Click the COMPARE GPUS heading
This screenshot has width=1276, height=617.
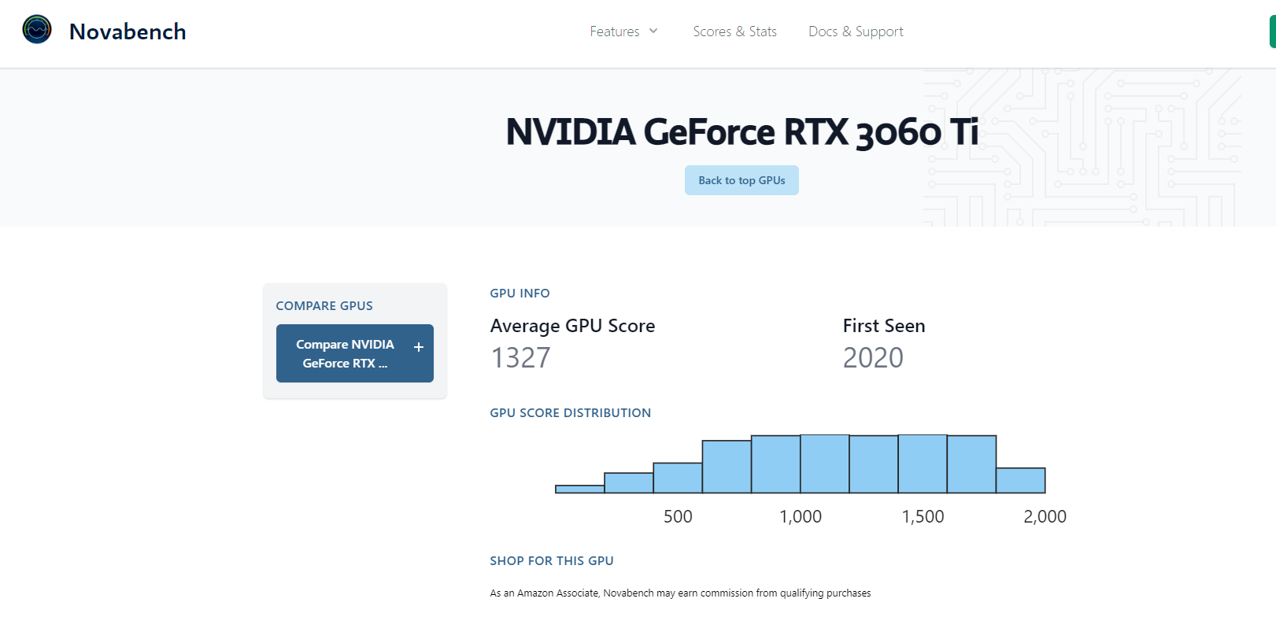coord(324,306)
